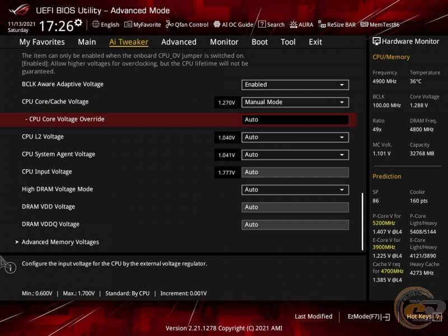Click the 1.040V CPU L2 value
Screen dimensions: 448x336
(x=227, y=138)
